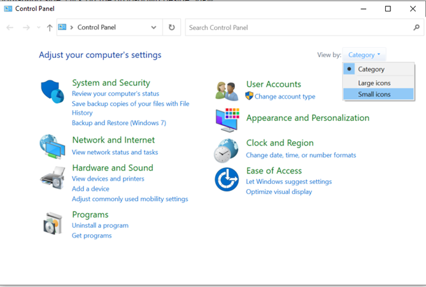426x287 pixels.
Task: Click View devices and printers
Action: pyautogui.click(x=108, y=179)
